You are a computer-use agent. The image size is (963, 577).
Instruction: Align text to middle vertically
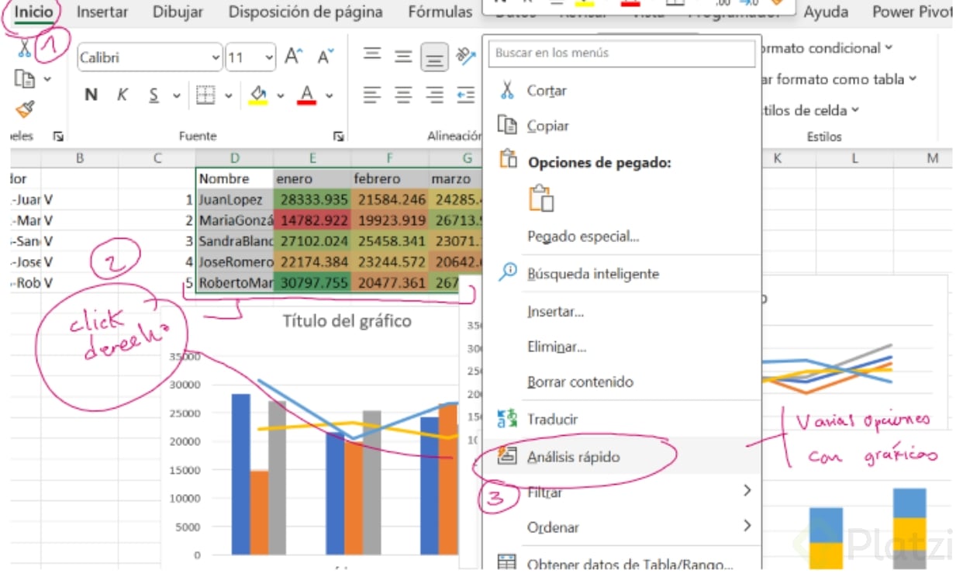pyautogui.click(x=403, y=56)
